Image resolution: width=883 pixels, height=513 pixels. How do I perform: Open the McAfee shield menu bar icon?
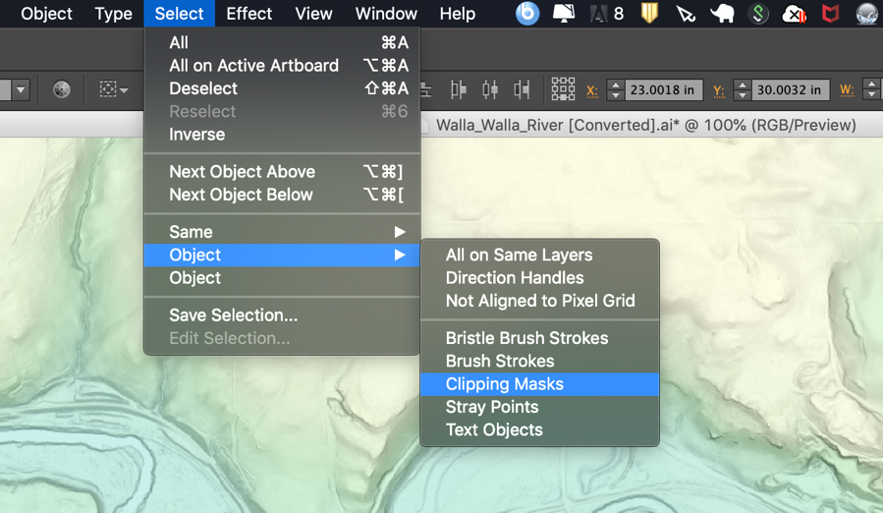(x=830, y=13)
